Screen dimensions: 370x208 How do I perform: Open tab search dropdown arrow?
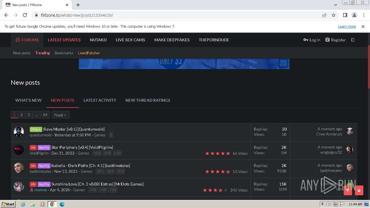[x=336, y=5]
